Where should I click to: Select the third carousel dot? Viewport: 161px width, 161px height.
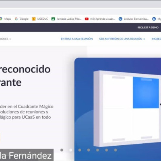pos(80,150)
